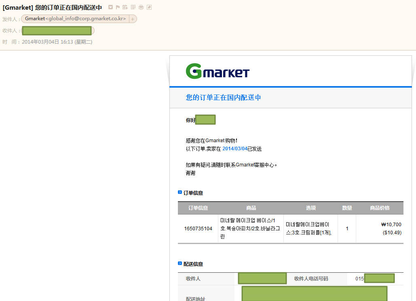Click the email subject title [Gmarket]
416x301 pixels.
(x=52, y=7)
